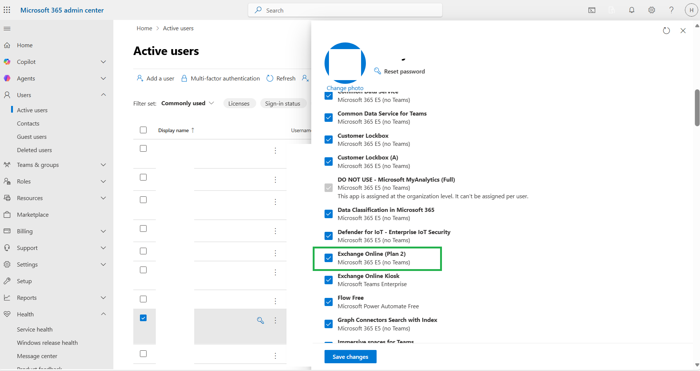Expand the Teams & groups chevron

[x=103, y=165]
